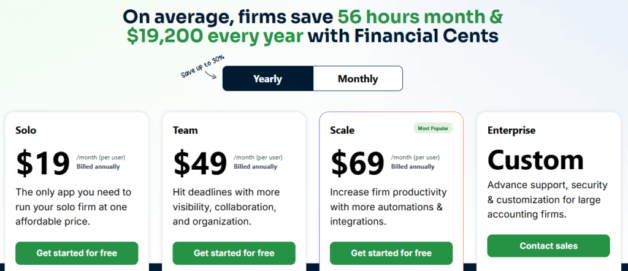Switch billing to the Monthly option
Viewport: 628px width, 271px height.
[358, 78]
